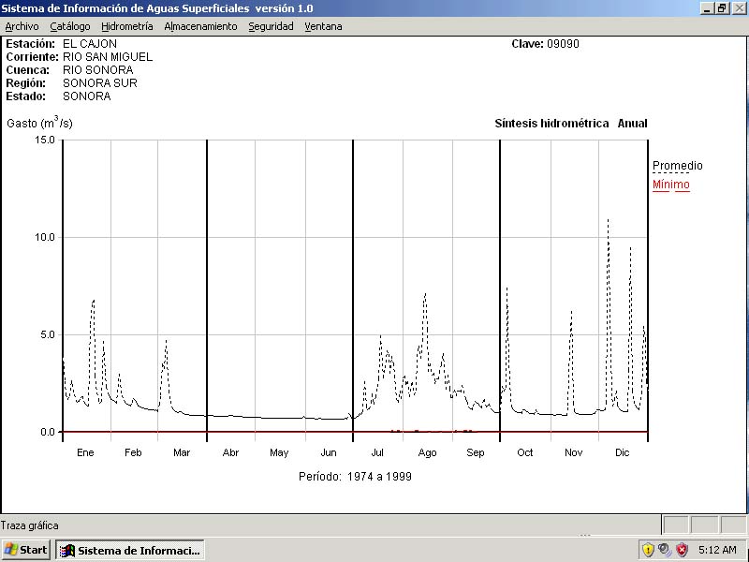Click the Ago month label on the chart axis
749x562 pixels.
[x=427, y=453]
